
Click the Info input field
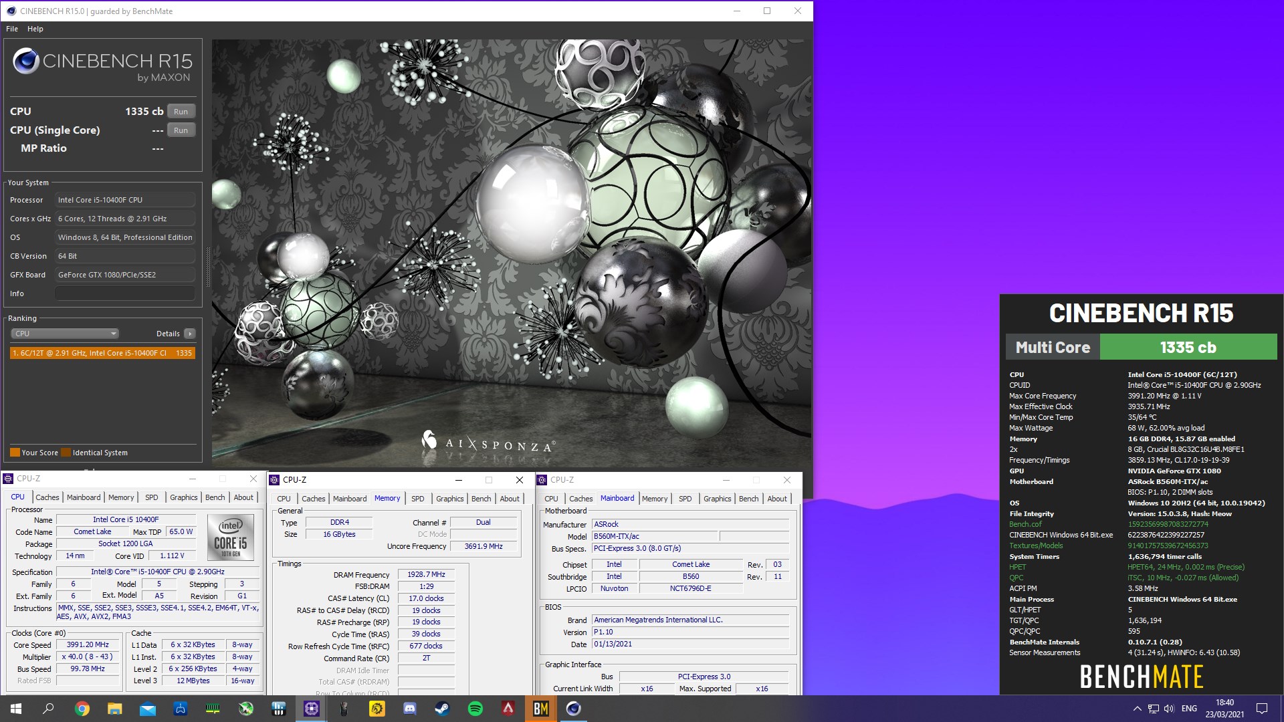(125, 293)
